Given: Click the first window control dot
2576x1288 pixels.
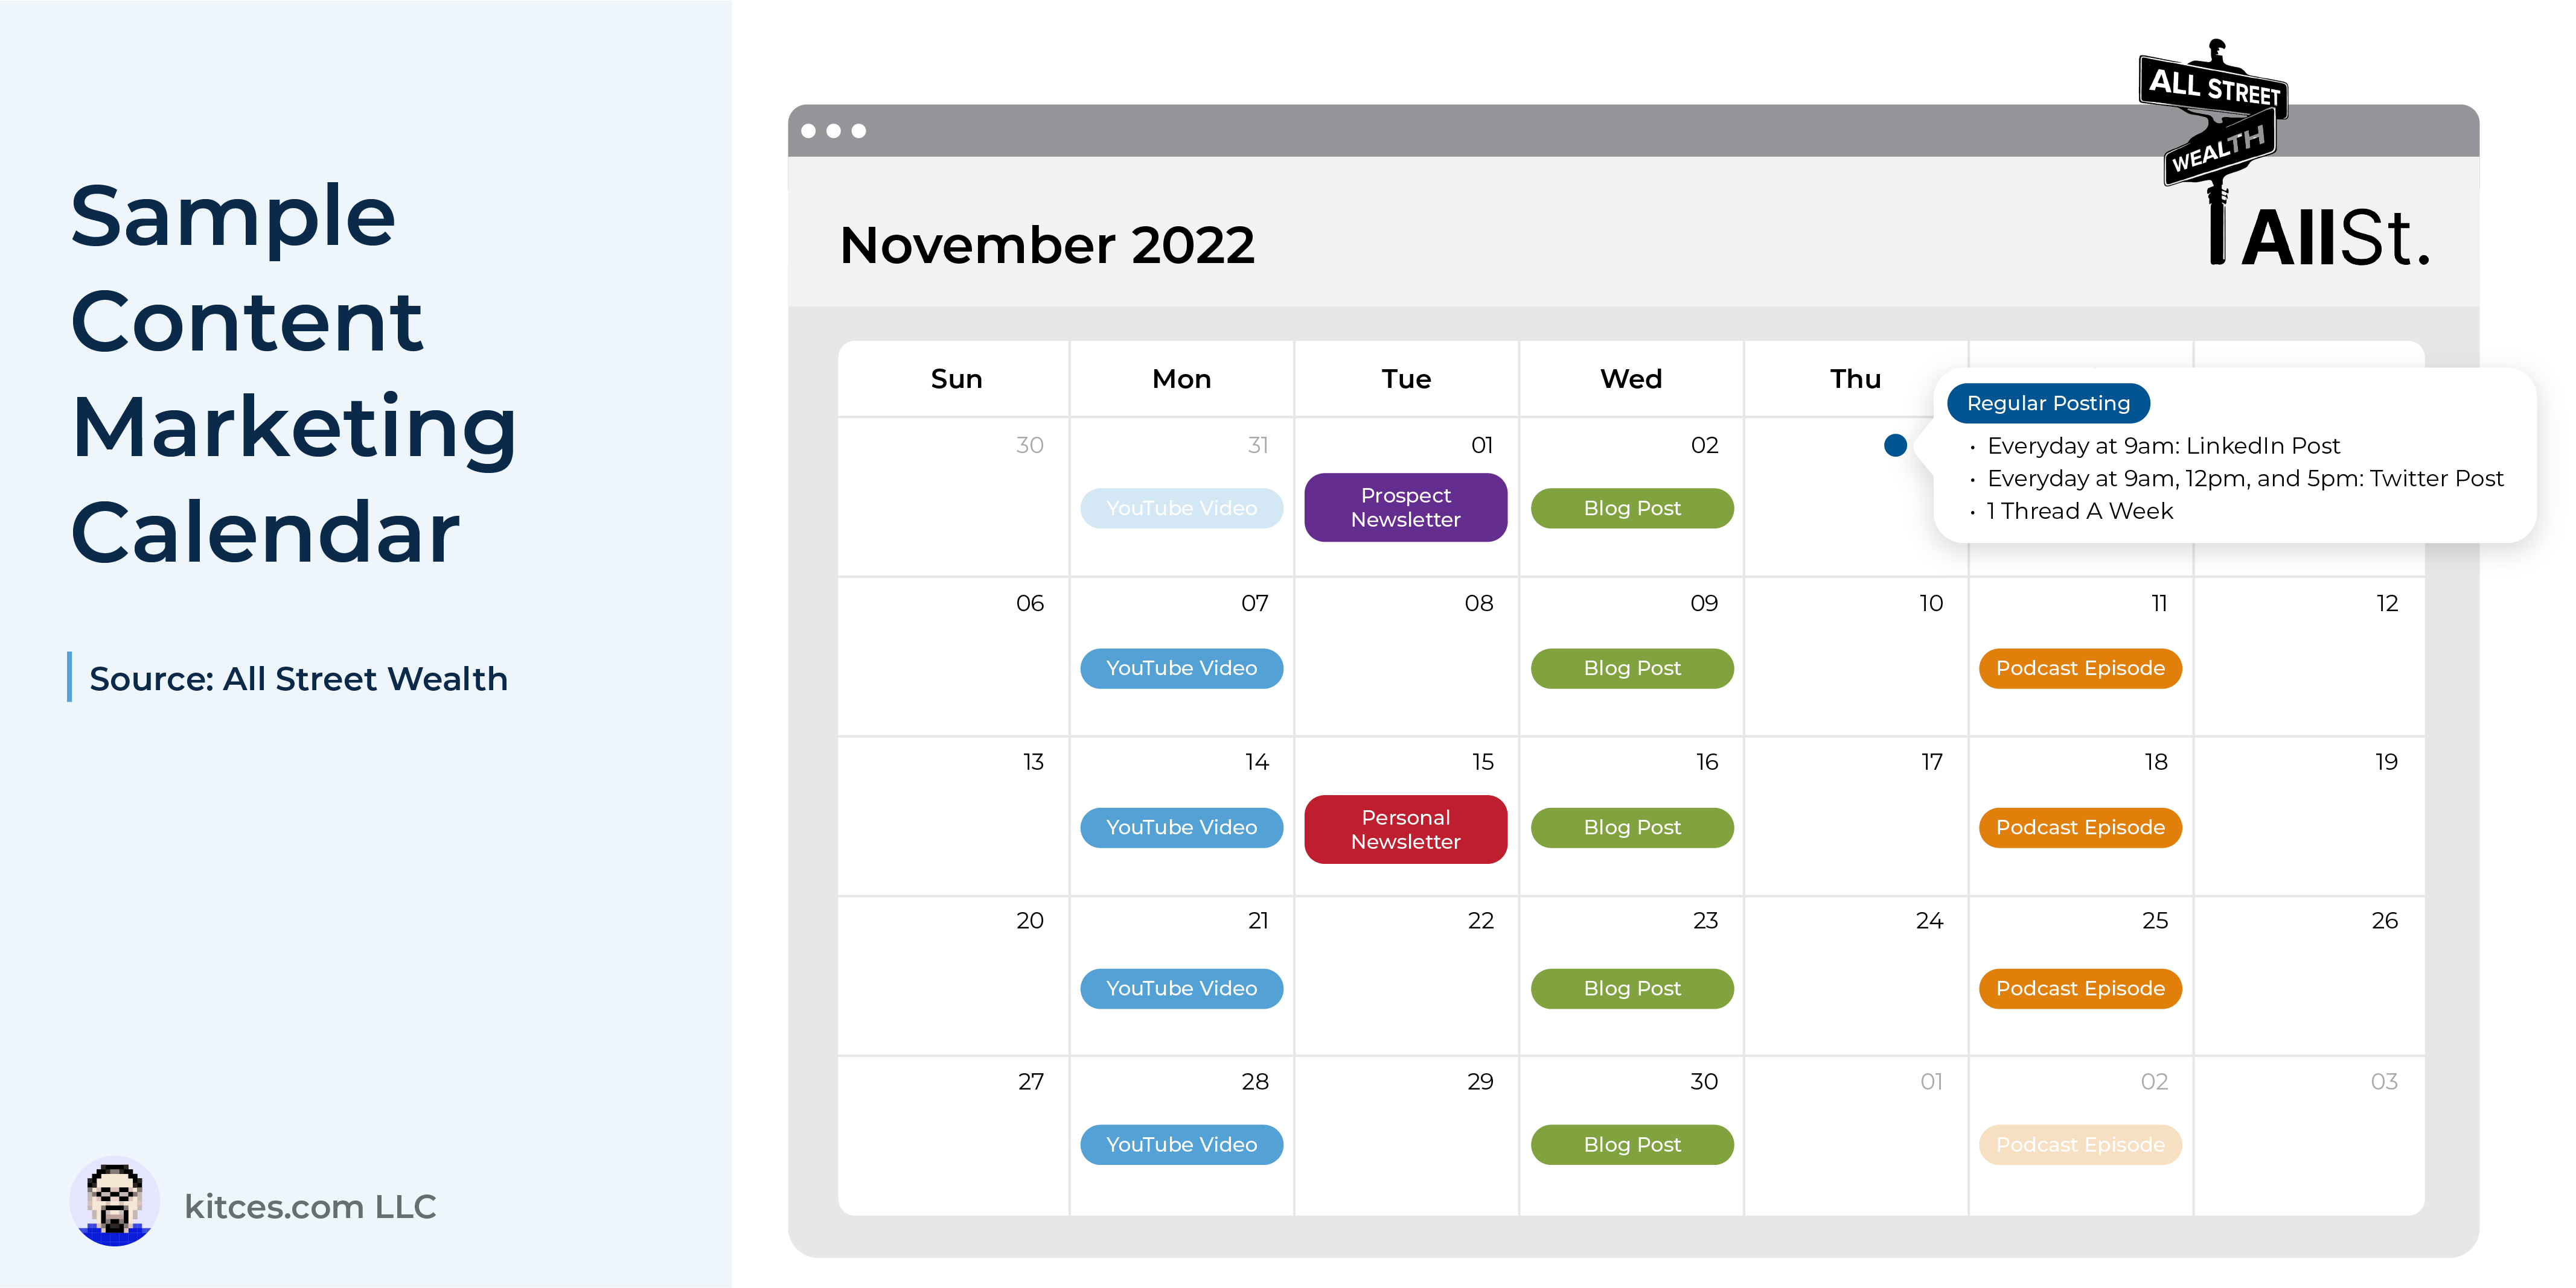Looking at the screenshot, I should pyautogui.click(x=809, y=131).
